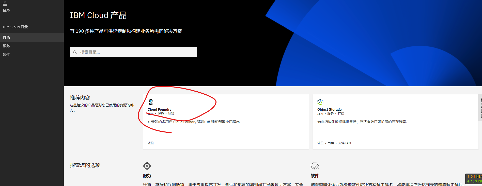Open the Cloud Foundry title link
482x186 pixels.
click(160, 109)
